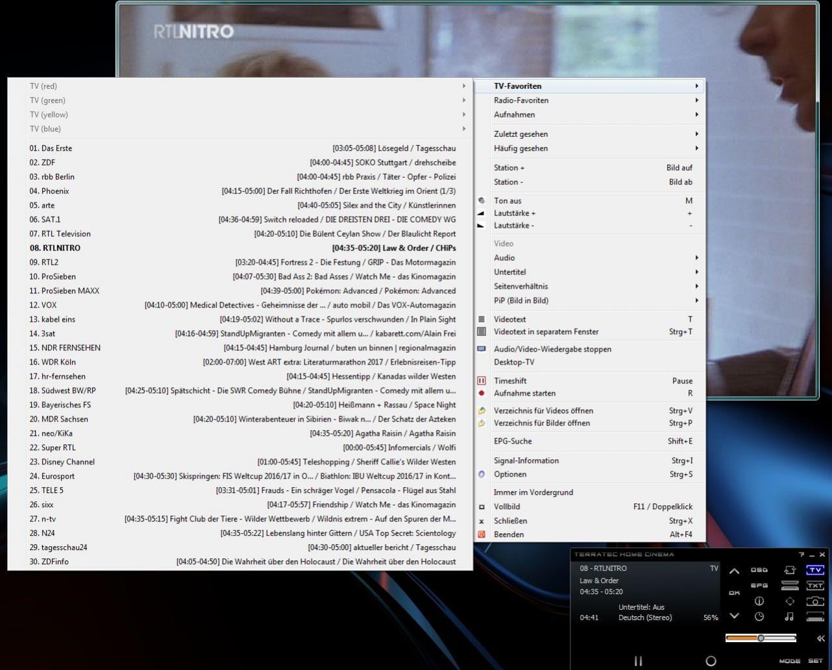
Task: Select channel 12. VOX row
Action: pyautogui.click(x=240, y=305)
